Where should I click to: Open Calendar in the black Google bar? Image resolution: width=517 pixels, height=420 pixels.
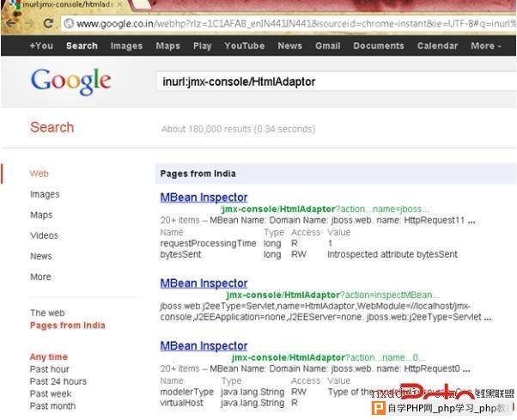437,46
